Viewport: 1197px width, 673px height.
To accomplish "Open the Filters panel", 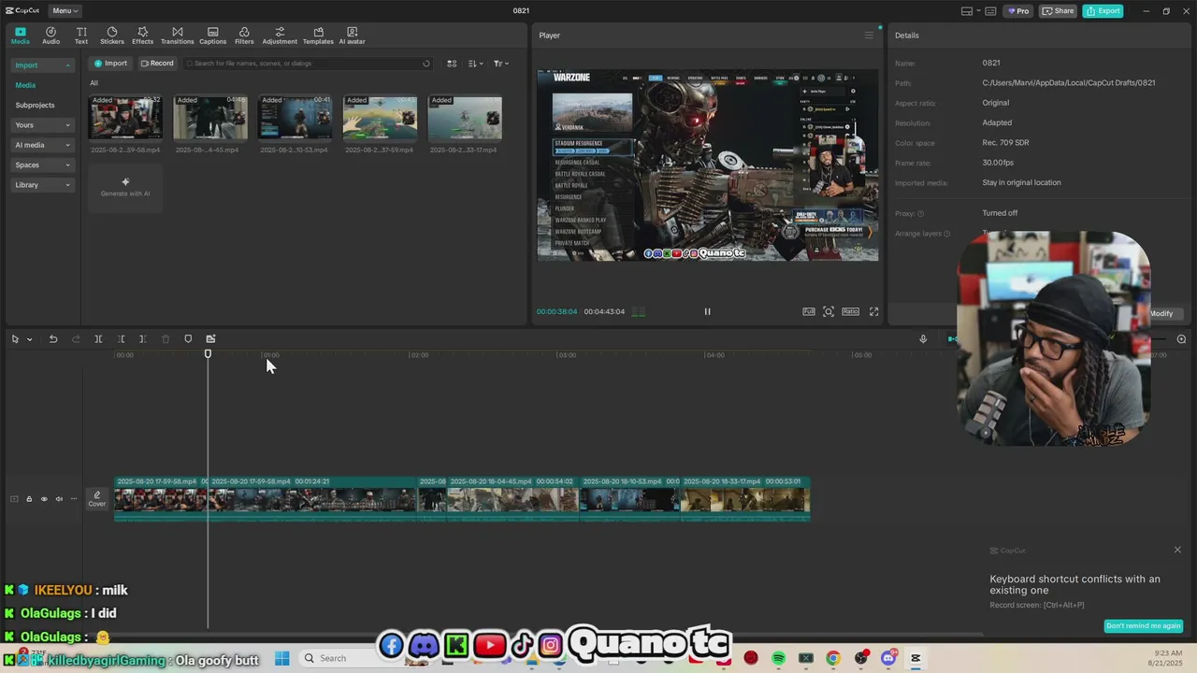I will pyautogui.click(x=244, y=36).
